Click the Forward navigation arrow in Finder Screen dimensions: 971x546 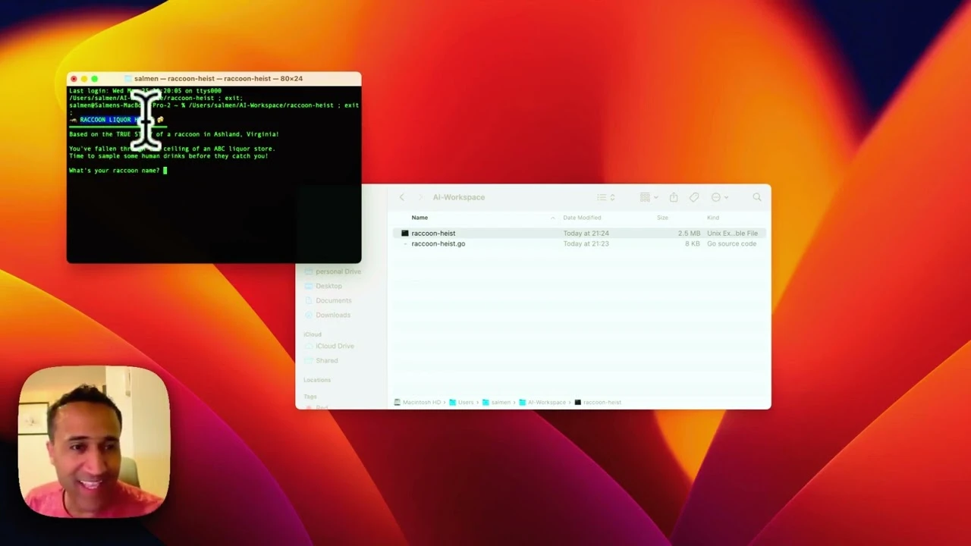[420, 197]
